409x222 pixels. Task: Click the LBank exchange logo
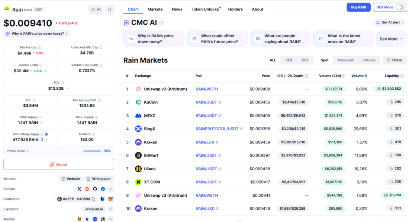pos(138,169)
